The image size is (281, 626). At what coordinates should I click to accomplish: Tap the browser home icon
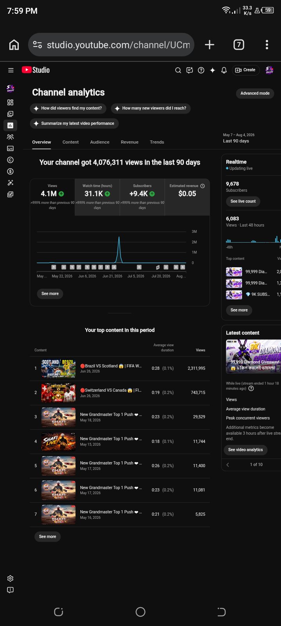coord(14,45)
